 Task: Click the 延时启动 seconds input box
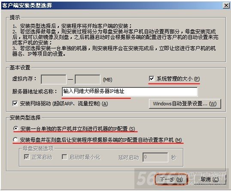tap(155, 157)
